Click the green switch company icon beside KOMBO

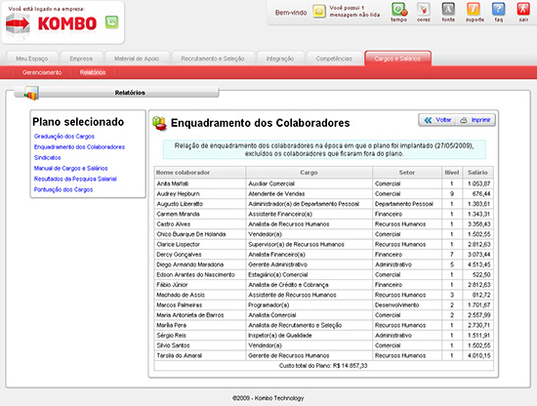point(111,22)
